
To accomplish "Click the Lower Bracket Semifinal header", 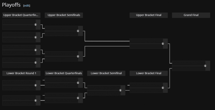I will (x=106, y=73).
